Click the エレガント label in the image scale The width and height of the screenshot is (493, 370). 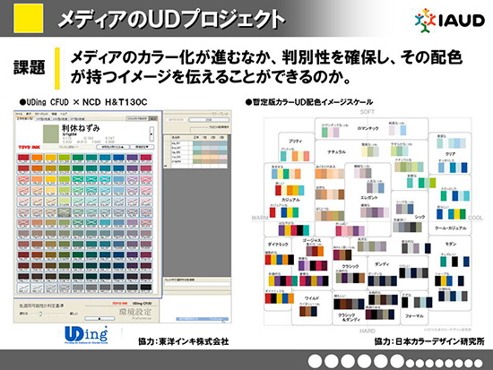pos(369,197)
